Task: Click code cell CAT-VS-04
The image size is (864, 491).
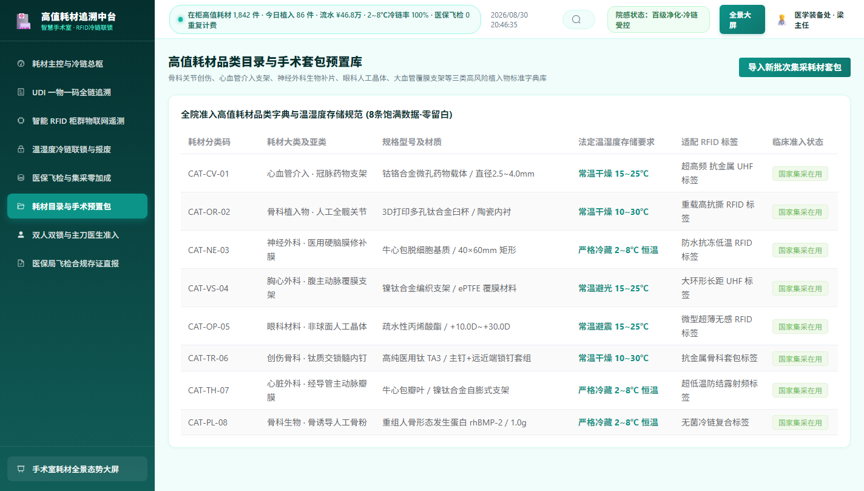Action: (x=208, y=288)
